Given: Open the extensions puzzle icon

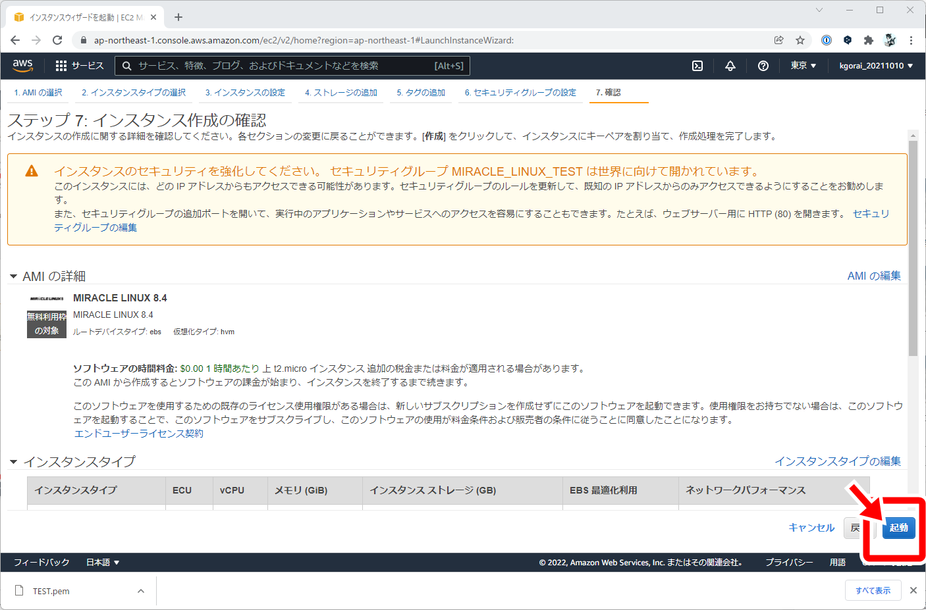Looking at the screenshot, I should [869, 40].
